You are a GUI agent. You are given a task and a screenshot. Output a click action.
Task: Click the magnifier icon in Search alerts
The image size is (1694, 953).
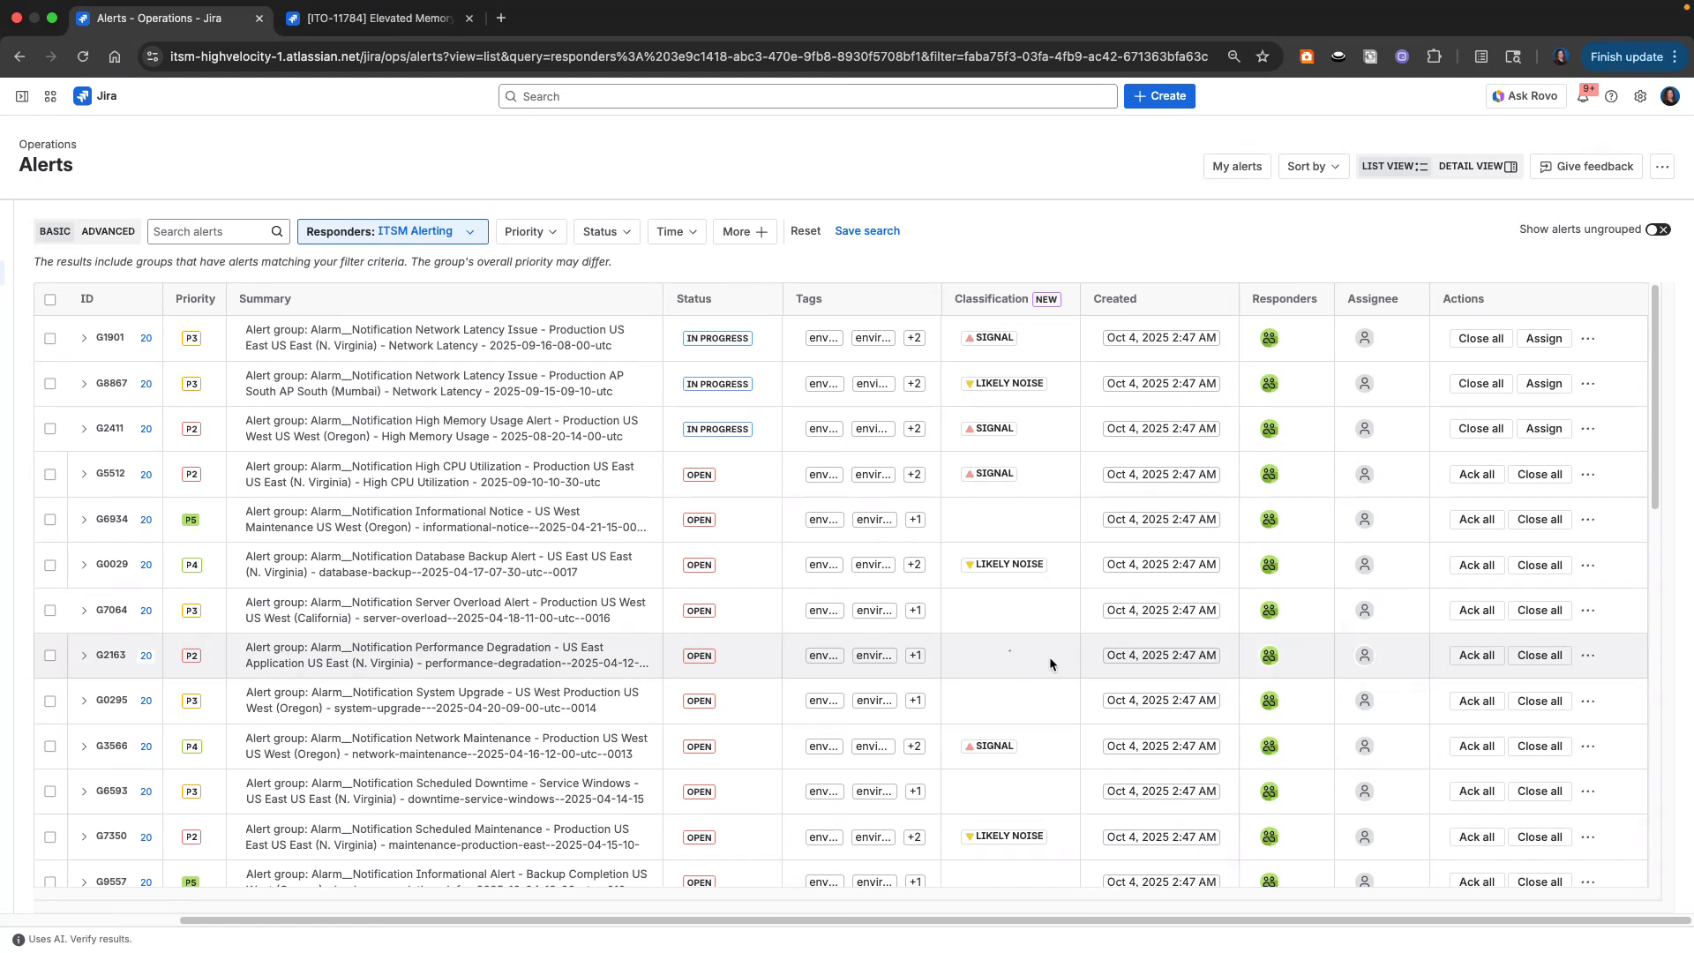(x=276, y=231)
